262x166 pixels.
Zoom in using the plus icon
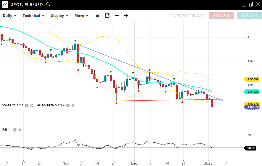tap(126, 16)
